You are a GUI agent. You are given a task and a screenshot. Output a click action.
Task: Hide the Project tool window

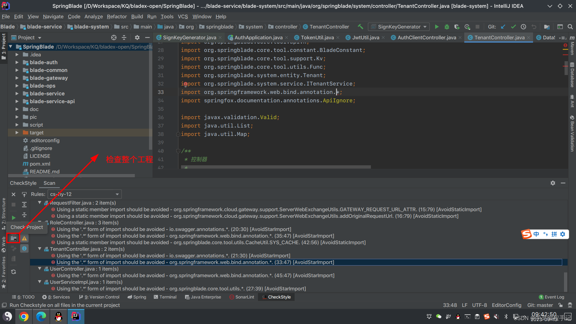click(147, 37)
